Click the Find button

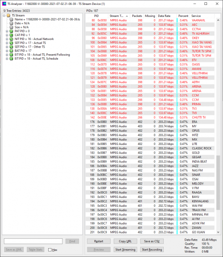point(72,241)
